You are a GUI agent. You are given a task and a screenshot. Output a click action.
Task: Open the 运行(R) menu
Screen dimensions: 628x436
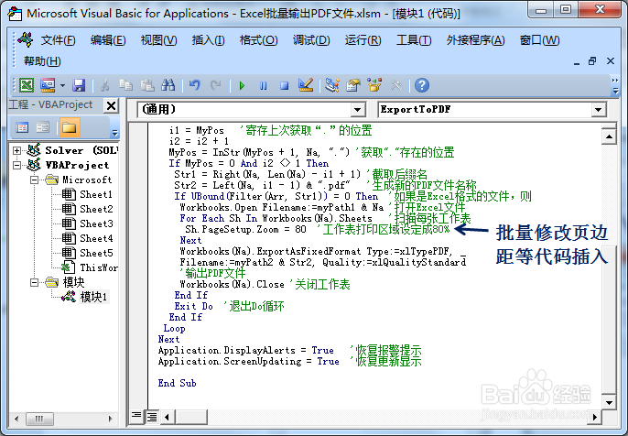click(x=363, y=40)
